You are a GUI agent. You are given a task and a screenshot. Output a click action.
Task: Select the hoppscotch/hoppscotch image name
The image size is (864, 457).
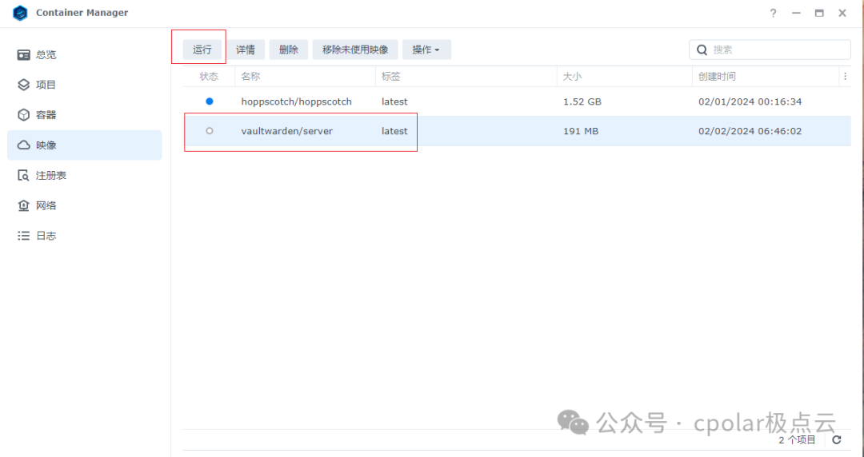point(297,101)
